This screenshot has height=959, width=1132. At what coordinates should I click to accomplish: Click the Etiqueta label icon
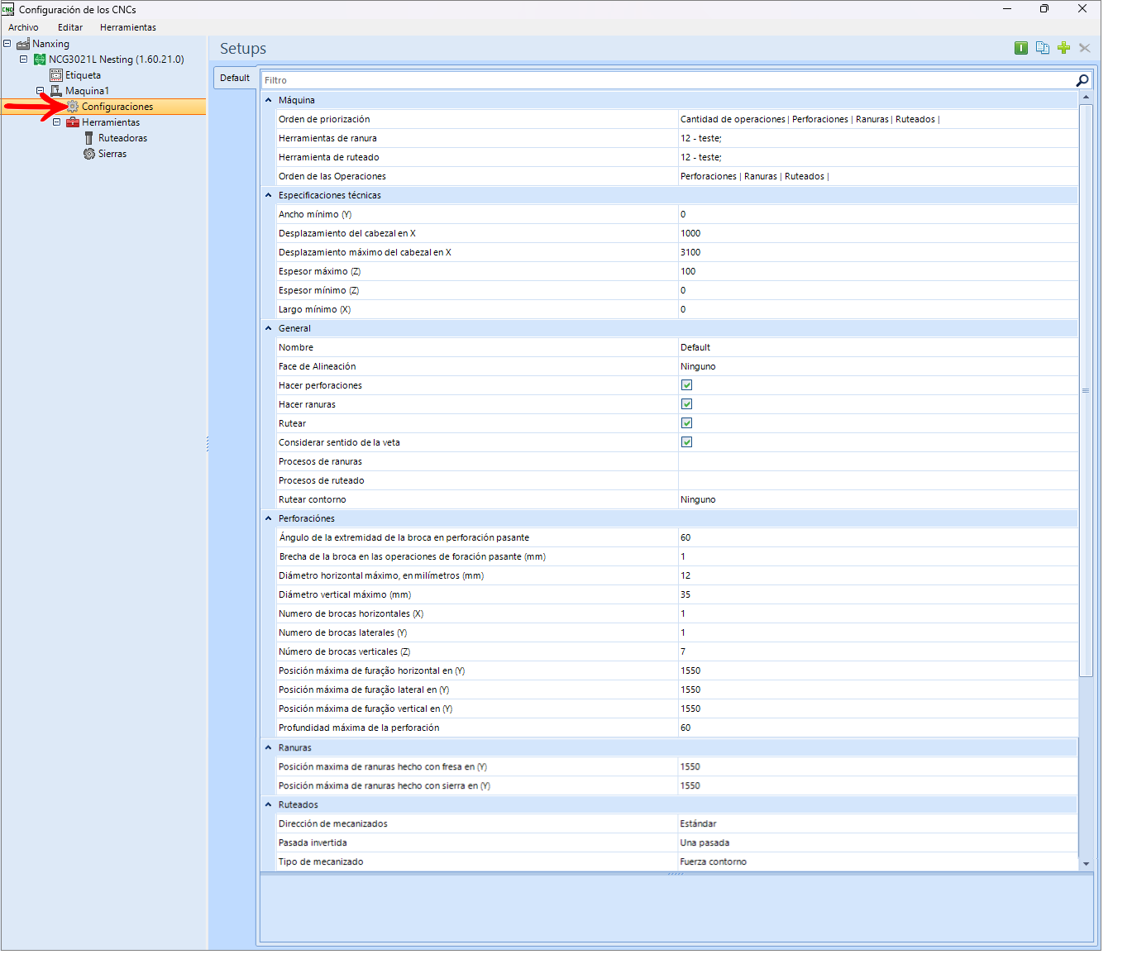click(56, 75)
